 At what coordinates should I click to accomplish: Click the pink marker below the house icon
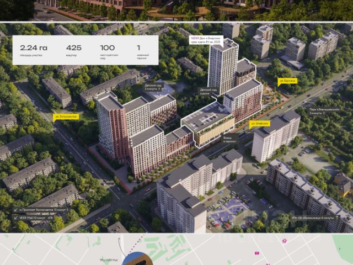pos(257,253)
